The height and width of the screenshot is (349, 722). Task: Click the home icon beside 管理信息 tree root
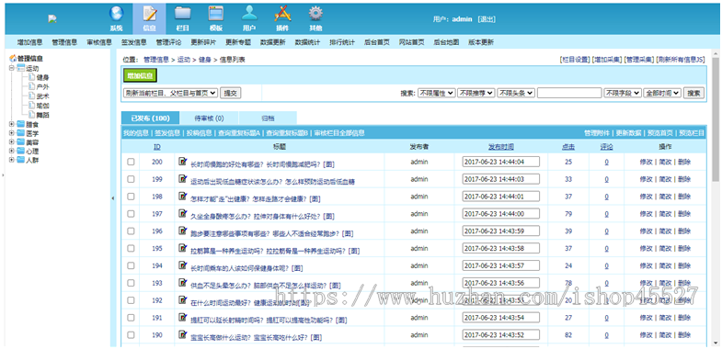pyautogui.click(x=13, y=59)
